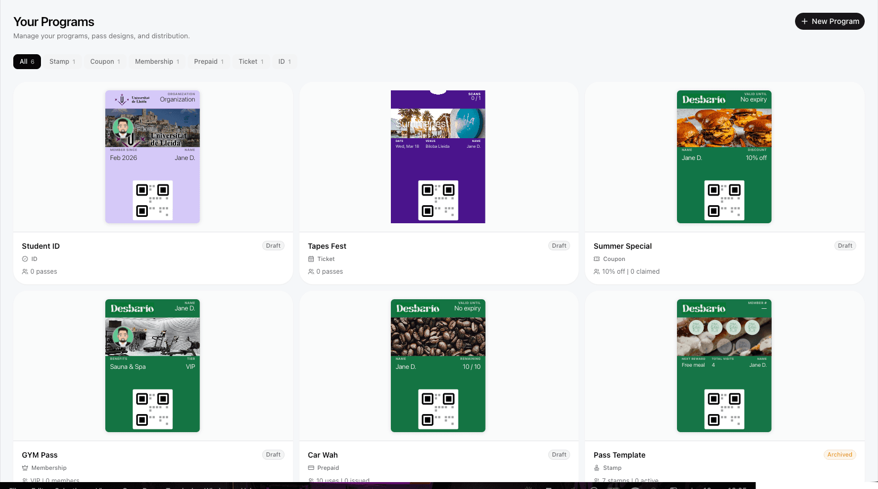The height and width of the screenshot is (489, 878).
Task: Click the ID badge icon under Student ID
Action: (24, 259)
